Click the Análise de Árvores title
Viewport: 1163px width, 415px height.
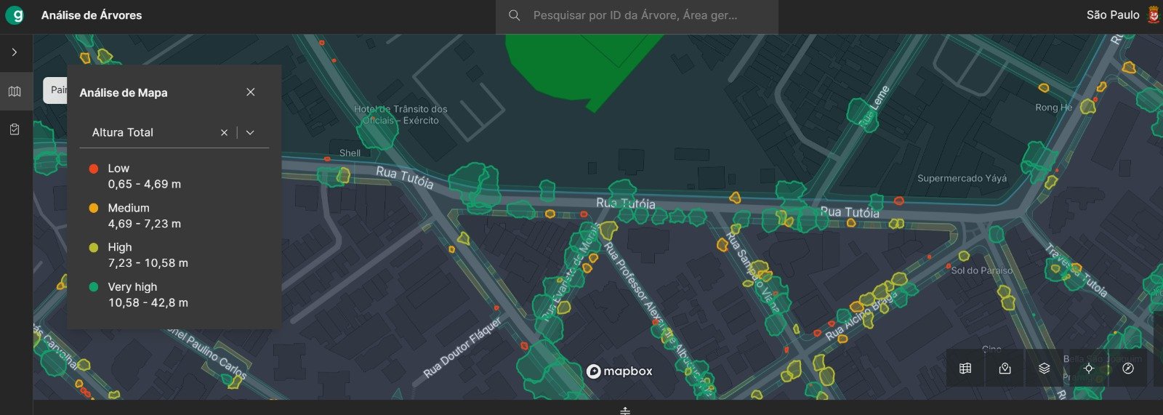point(92,15)
